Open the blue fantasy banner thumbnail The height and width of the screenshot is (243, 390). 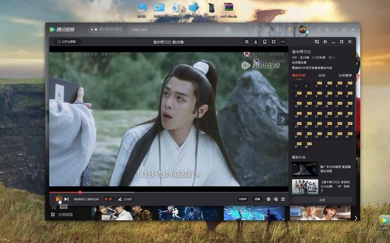[x=254, y=213]
